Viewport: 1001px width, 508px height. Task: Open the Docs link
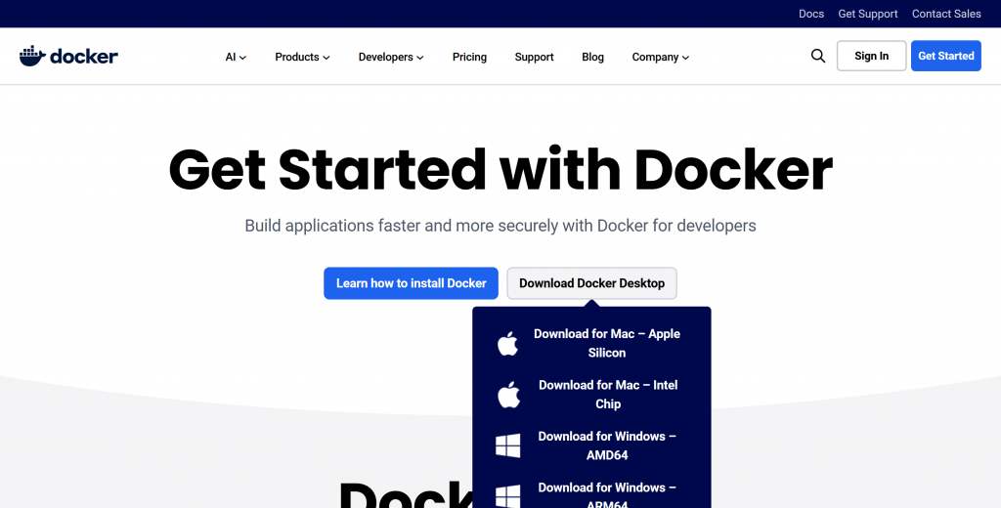click(810, 14)
